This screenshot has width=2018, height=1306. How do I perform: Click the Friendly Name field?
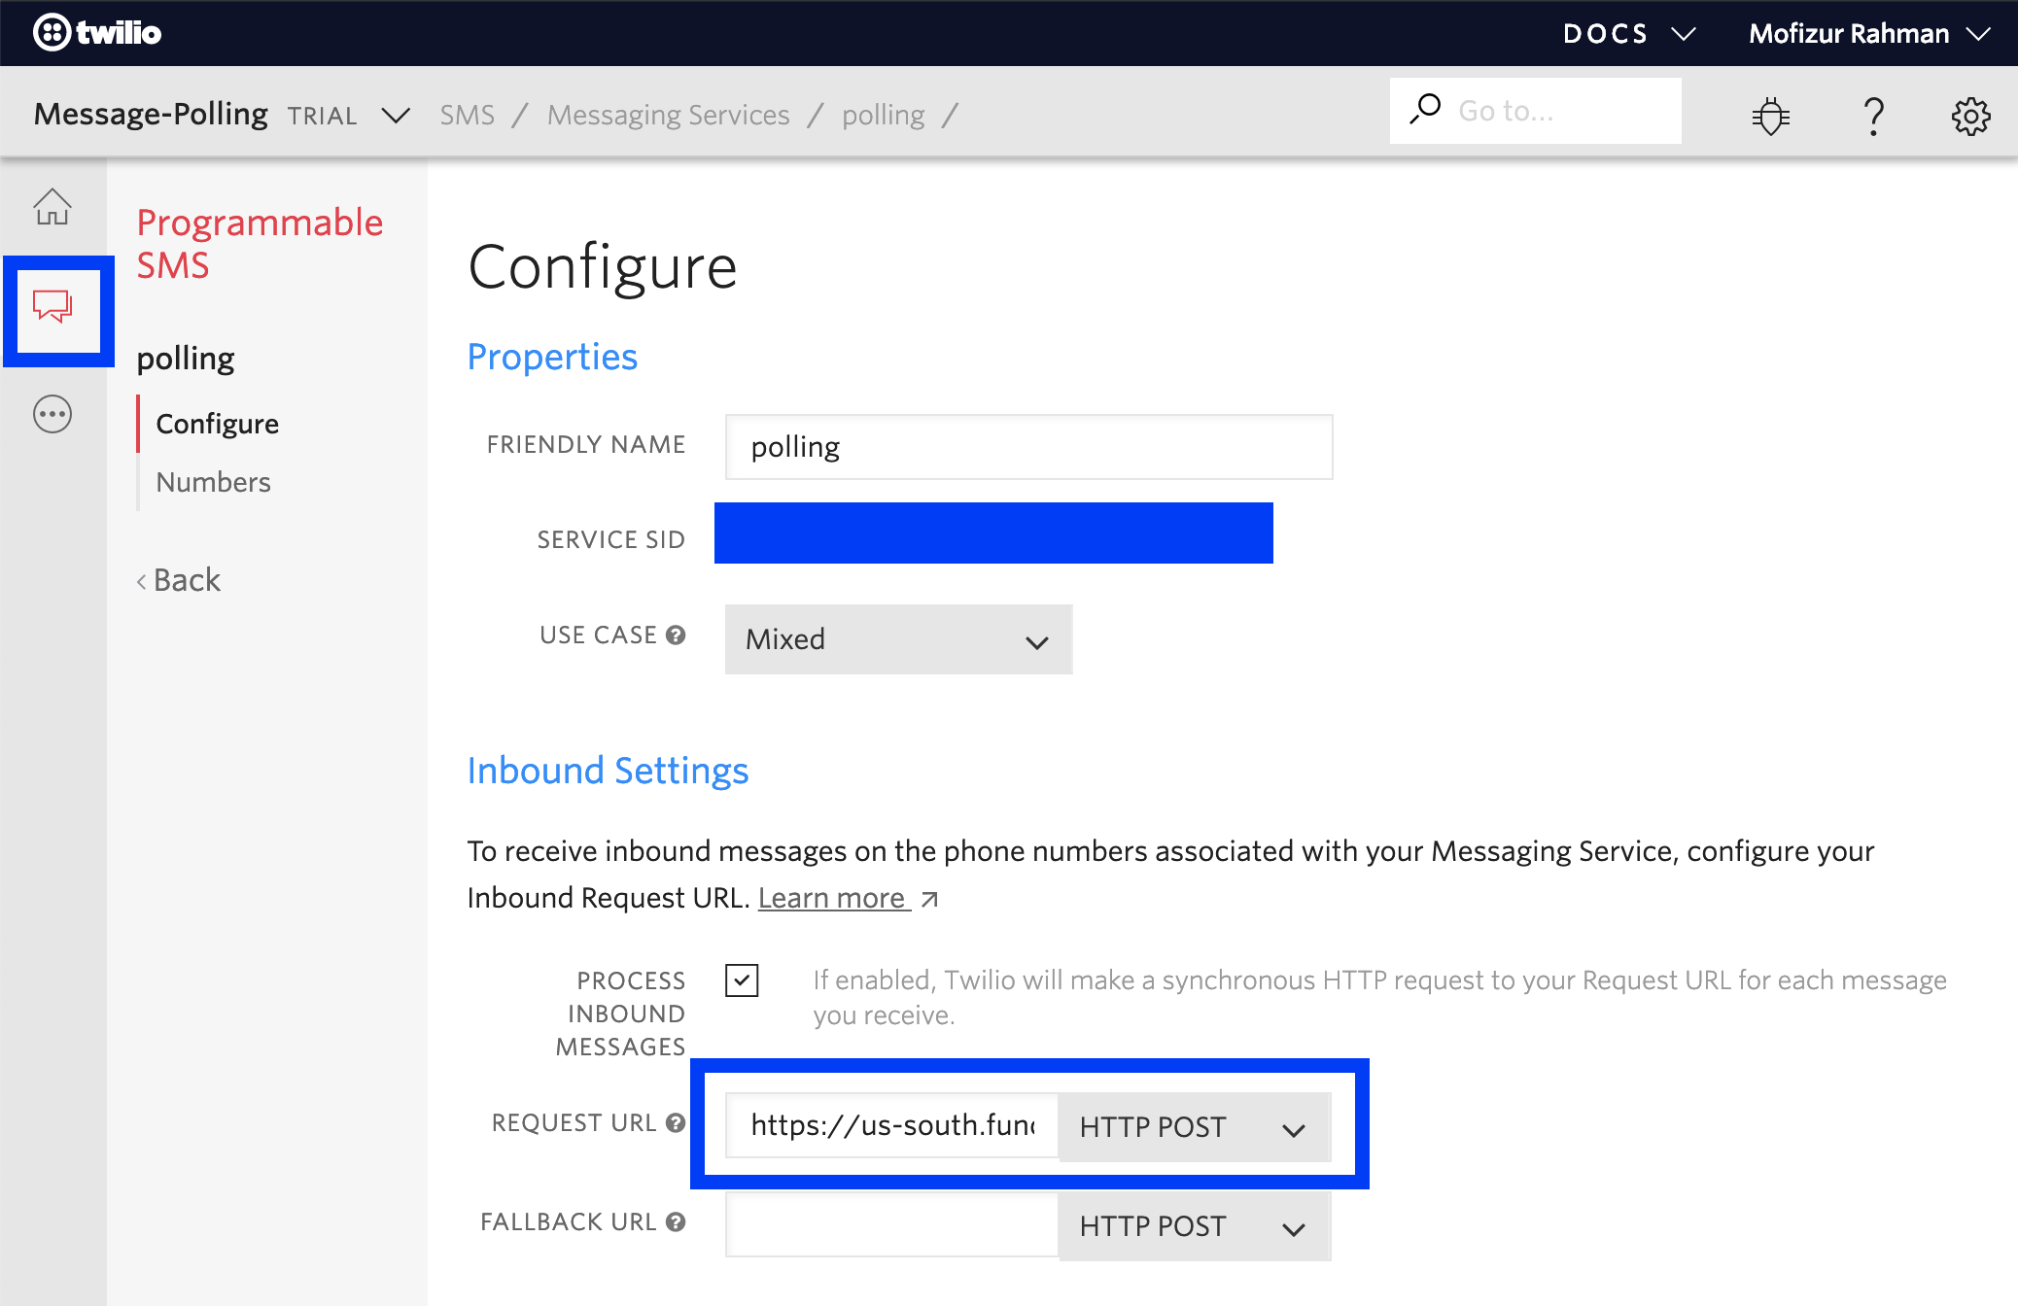click(1028, 447)
